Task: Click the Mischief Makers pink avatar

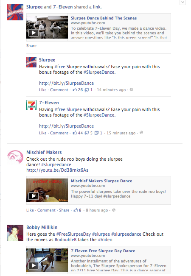Action: tap(15, 157)
